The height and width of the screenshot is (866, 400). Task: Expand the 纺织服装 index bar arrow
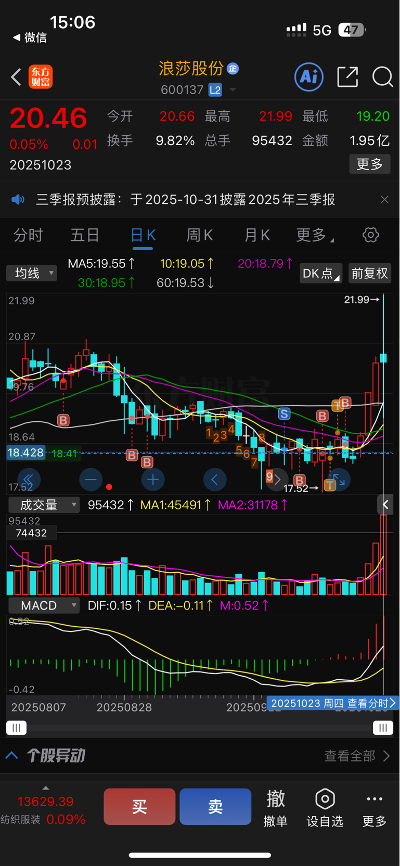pyautogui.click(x=46, y=788)
